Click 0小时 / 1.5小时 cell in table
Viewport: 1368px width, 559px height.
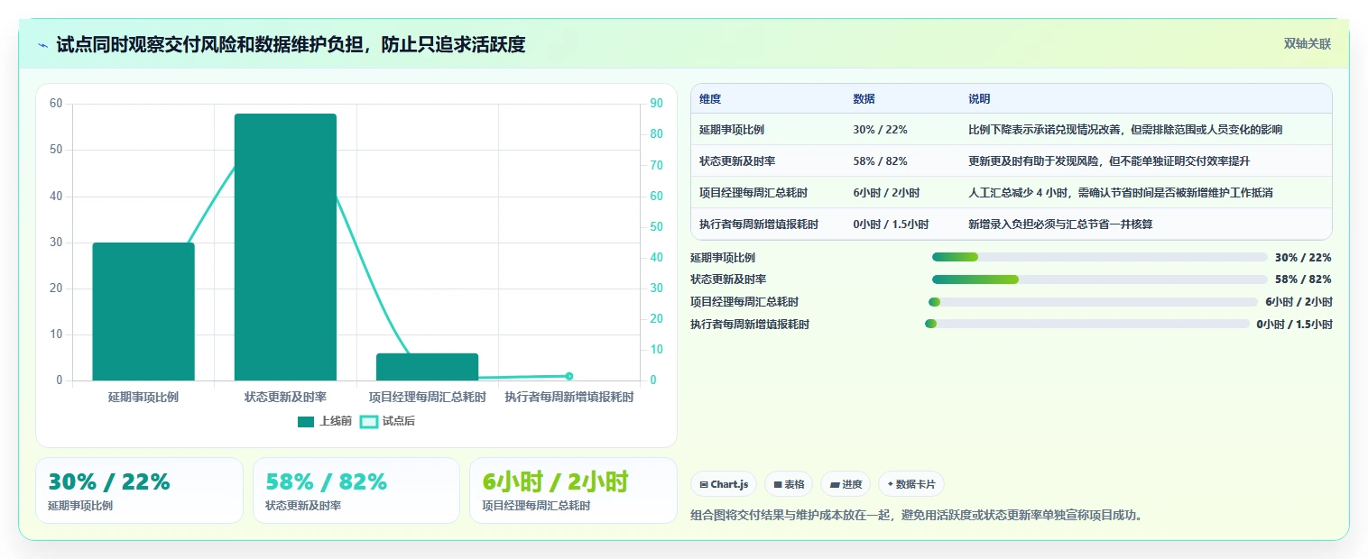pos(891,225)
